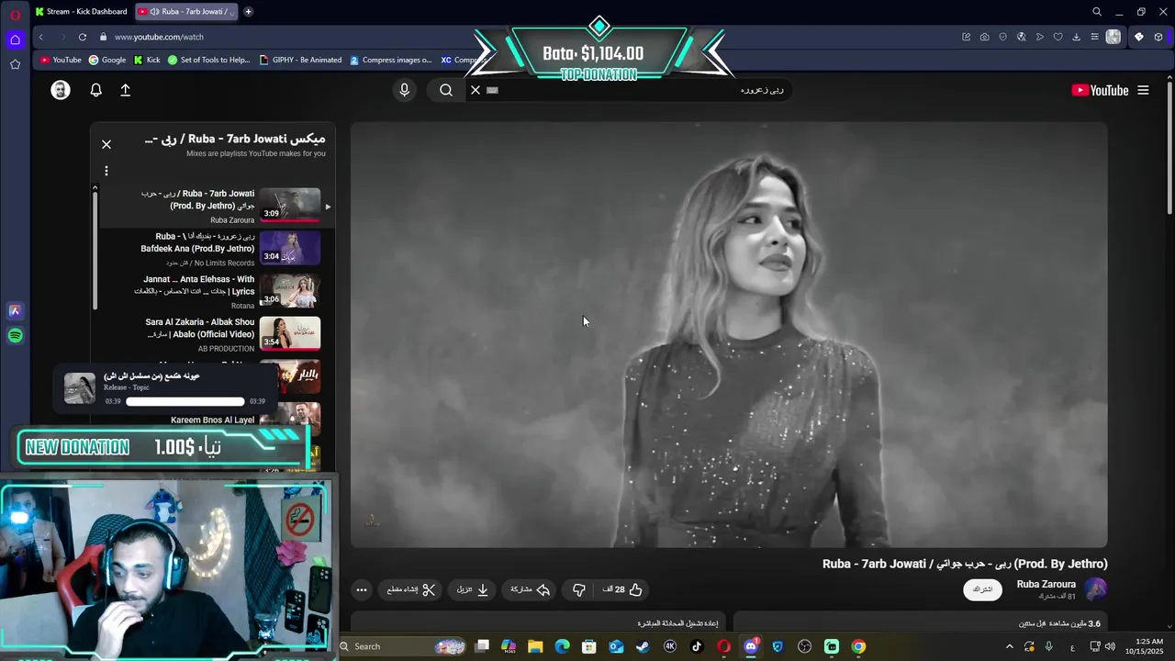Viewport: 1175px width, 661px height.
Task: Open Steam from taskbar
Action: tap(643, 646)
